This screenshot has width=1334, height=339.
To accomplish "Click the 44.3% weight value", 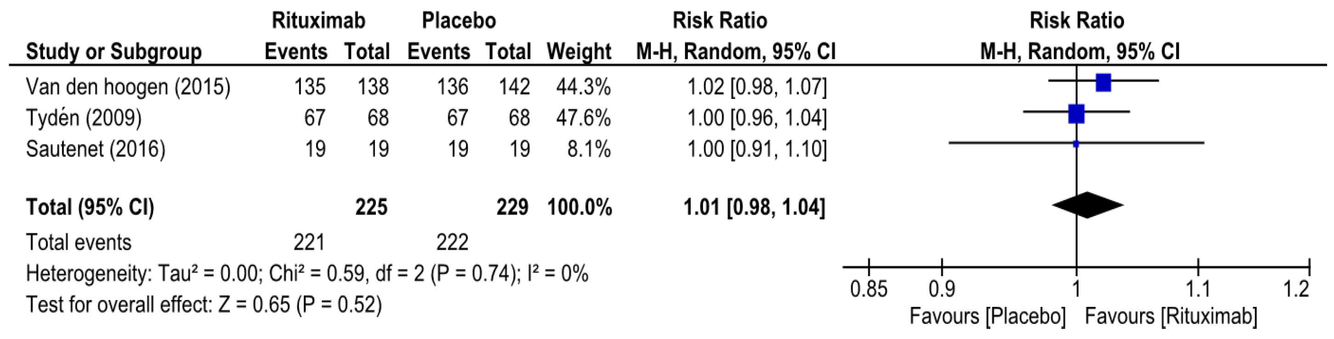I will pyautogui.click(x=583, y=87).
